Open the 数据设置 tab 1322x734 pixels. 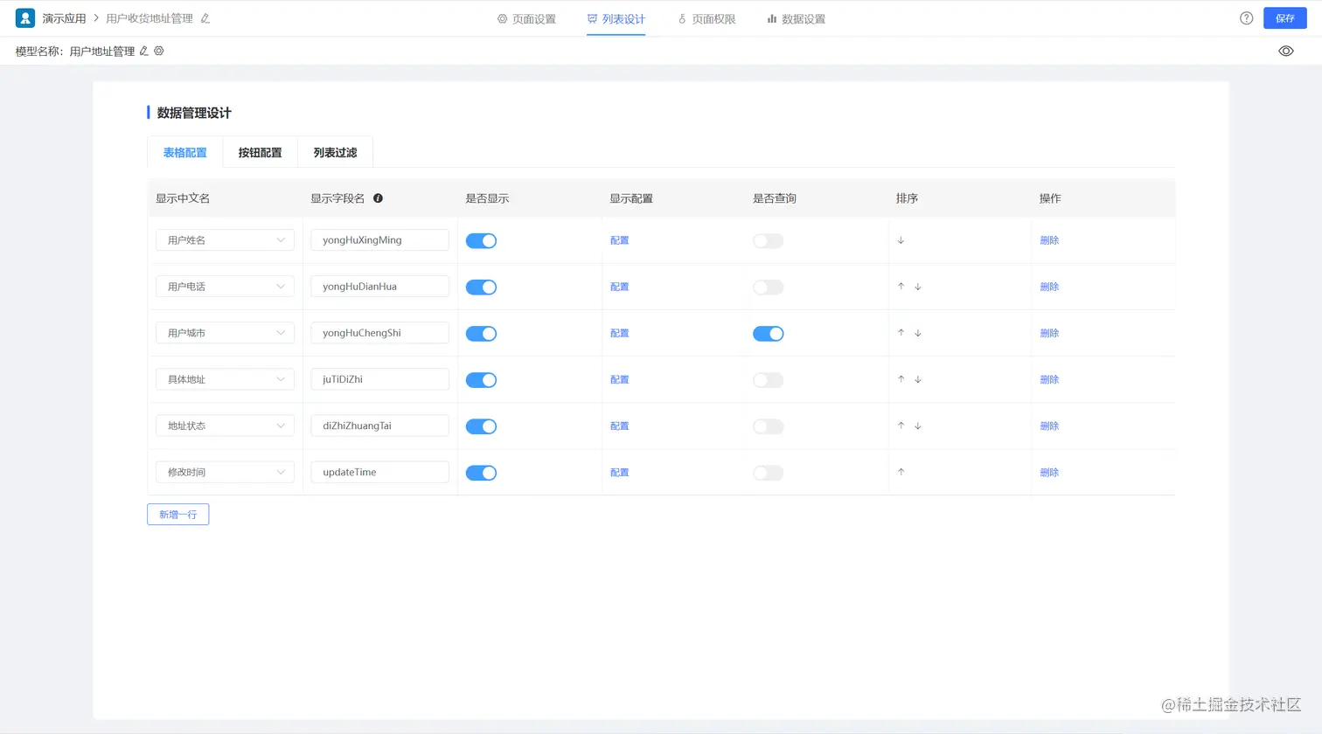(x=797, y=18)
